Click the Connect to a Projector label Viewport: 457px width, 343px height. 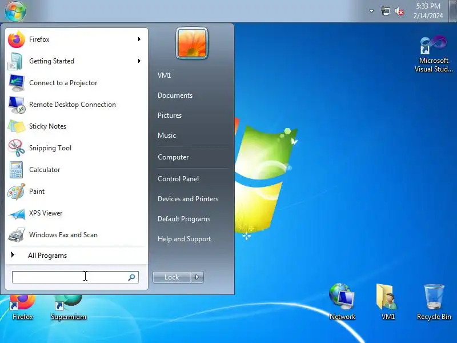point(63,83)
